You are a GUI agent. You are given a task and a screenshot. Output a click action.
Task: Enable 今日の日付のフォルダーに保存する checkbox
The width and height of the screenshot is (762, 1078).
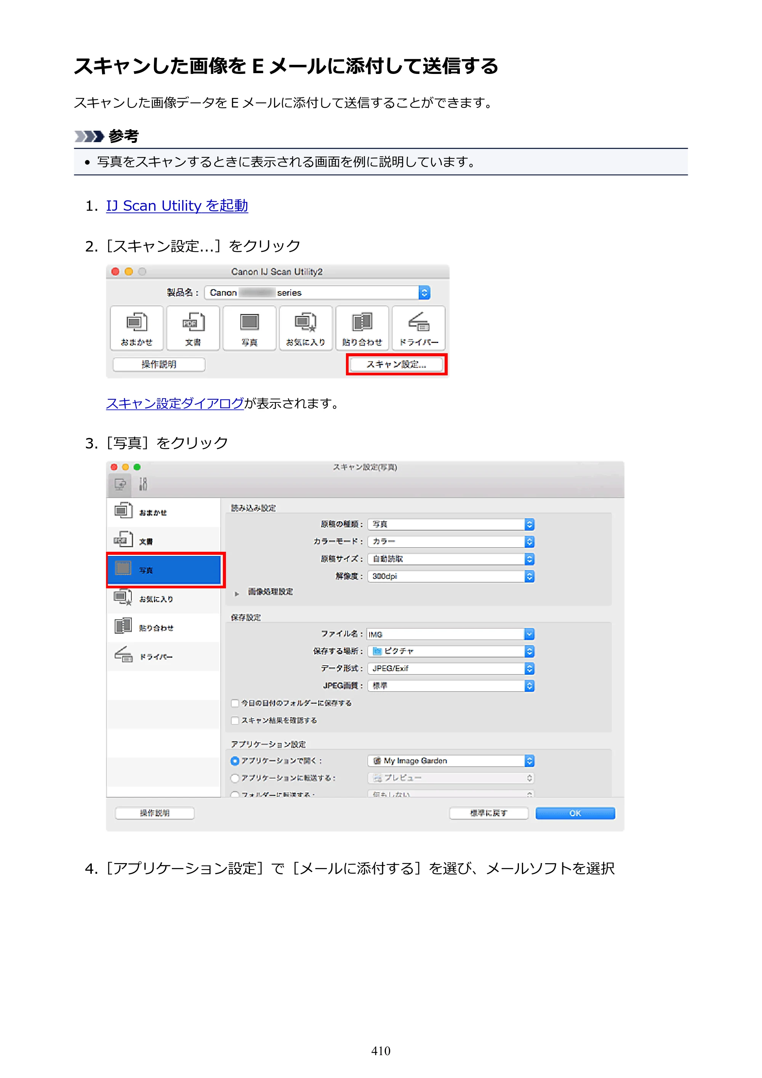click(235, 703)
